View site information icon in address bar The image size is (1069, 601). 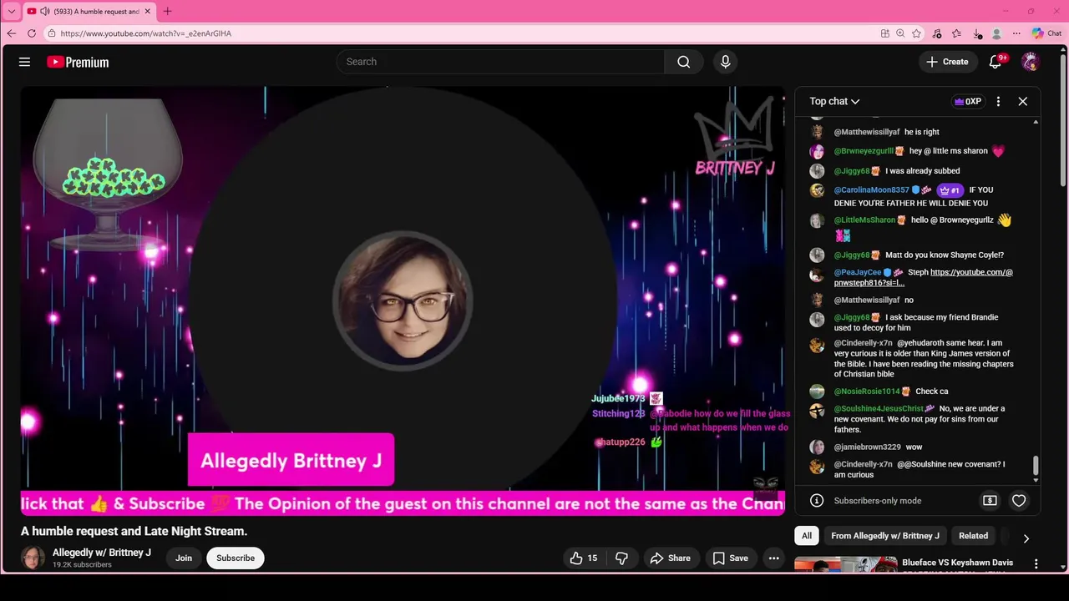(x=52, y=33)
